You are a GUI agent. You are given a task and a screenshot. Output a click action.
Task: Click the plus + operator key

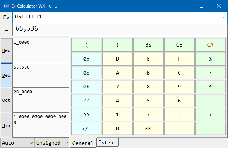tap(210, 114)
